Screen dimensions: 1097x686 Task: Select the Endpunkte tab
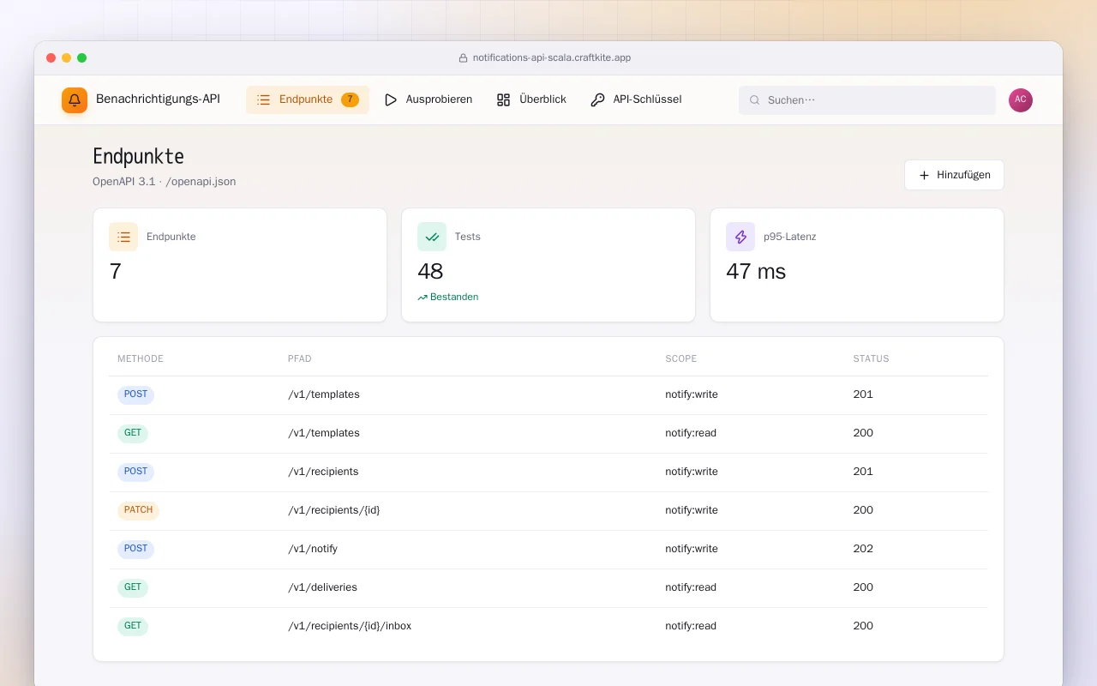coord(308,99)
